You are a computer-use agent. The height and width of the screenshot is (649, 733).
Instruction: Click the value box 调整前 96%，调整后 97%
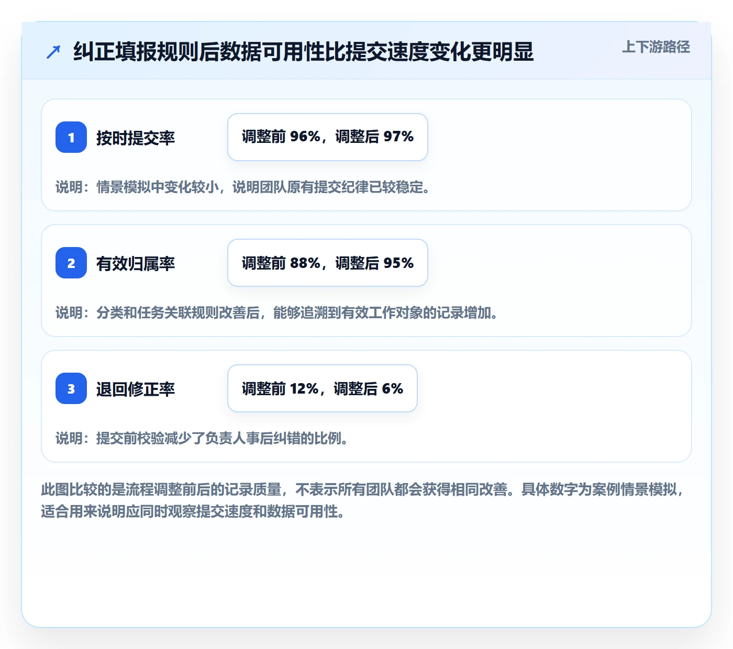(x=328, y=137)
